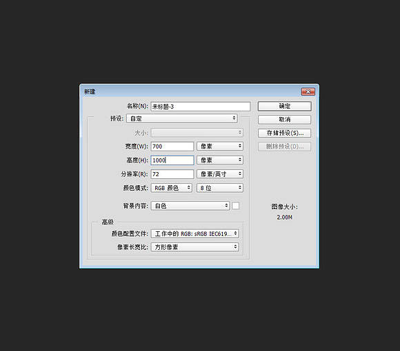This screenshot has width=400, height=351.
Task: Open the 颜色模式 dropdown showing RGB 颜色
Action: 172,188
